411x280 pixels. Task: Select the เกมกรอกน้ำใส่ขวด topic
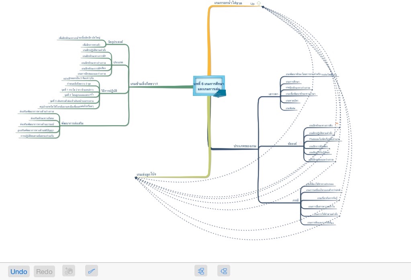(x=228, y=3)
